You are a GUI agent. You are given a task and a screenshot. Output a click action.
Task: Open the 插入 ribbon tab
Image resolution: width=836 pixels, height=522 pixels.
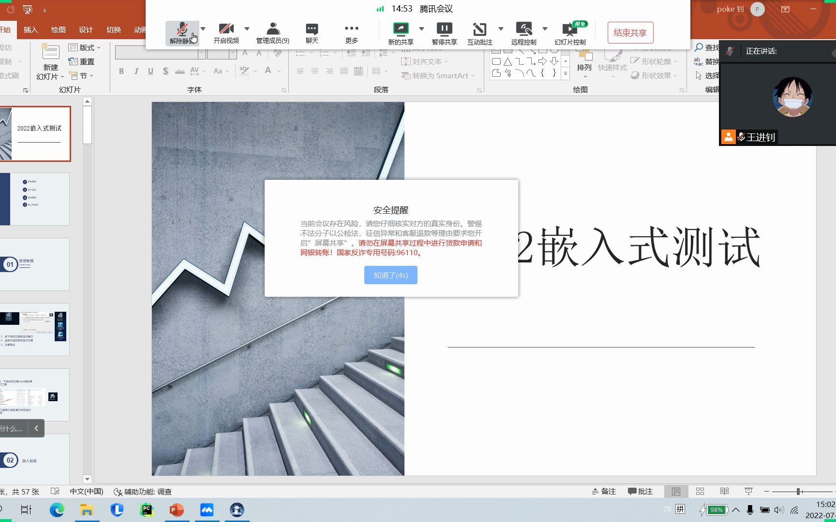(30, 29)
